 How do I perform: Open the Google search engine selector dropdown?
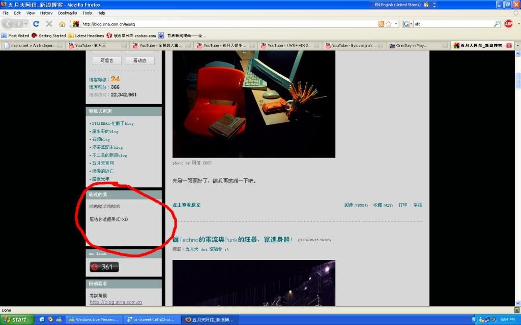pyautogui.click(x=408, y=24)
